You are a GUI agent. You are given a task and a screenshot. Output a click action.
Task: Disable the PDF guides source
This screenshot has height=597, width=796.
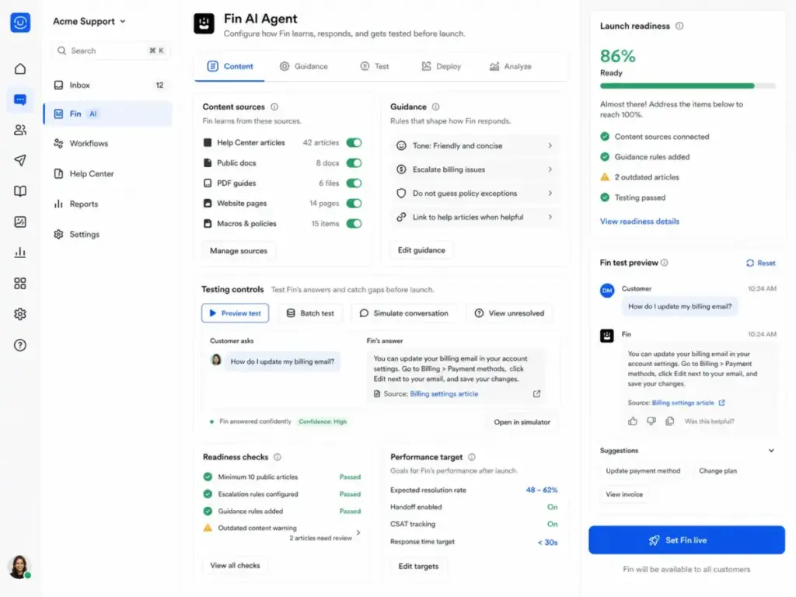pos(354,183)
